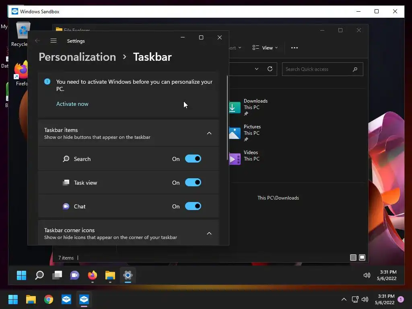Open Downloads folder in File Explorer
The width and height of the screenshot is (412, 309).
[248, 107]
